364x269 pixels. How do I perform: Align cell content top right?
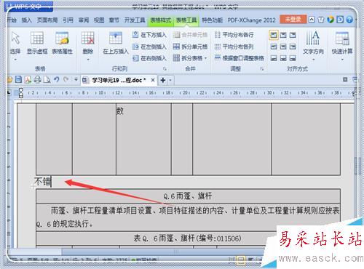pyautogui.click(x=293, y=35)
